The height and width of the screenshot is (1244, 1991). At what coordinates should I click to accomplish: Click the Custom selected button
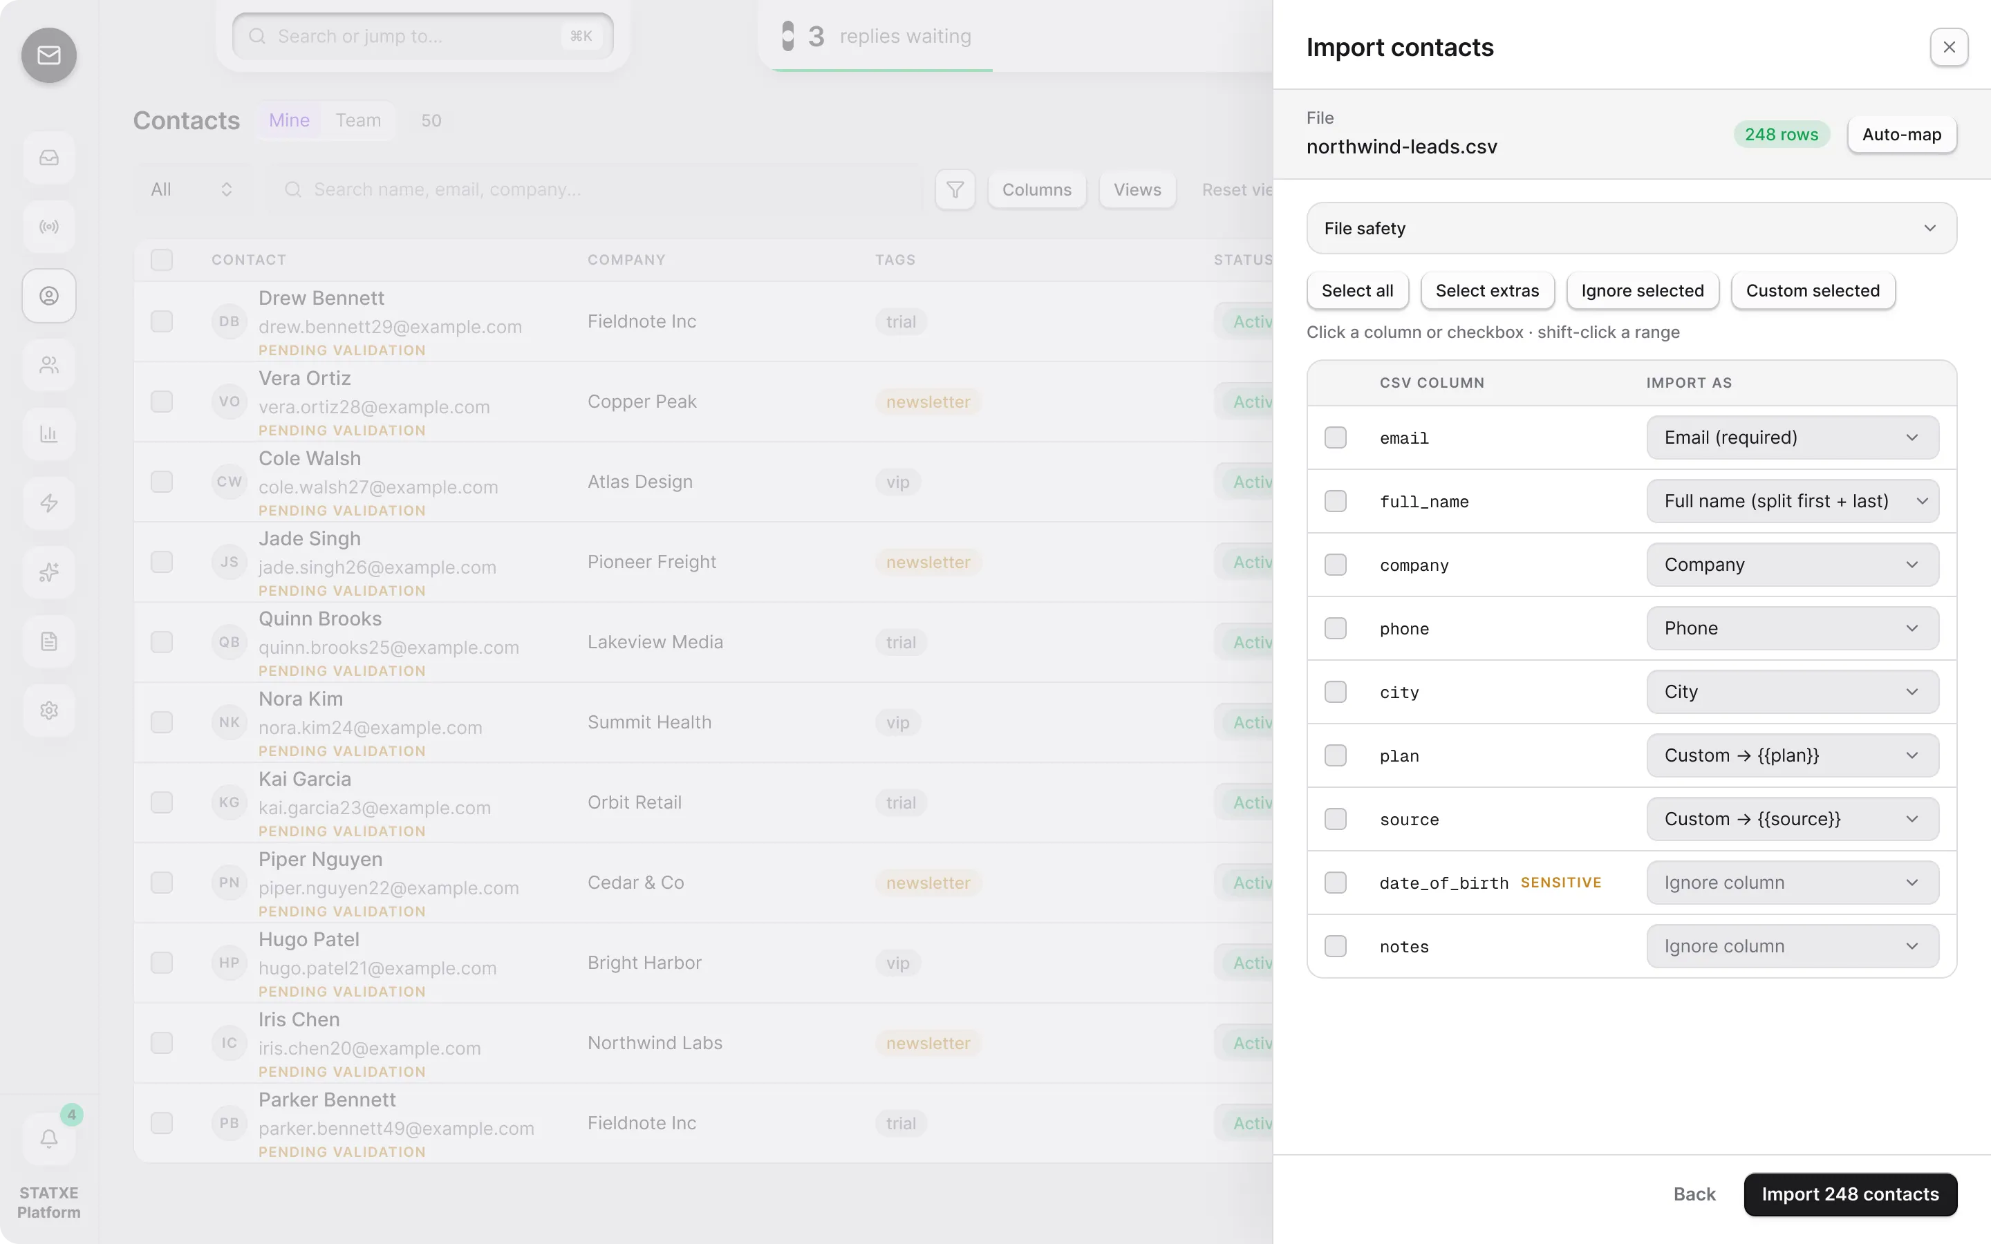pyautogui.click(x=1813, y=290)
